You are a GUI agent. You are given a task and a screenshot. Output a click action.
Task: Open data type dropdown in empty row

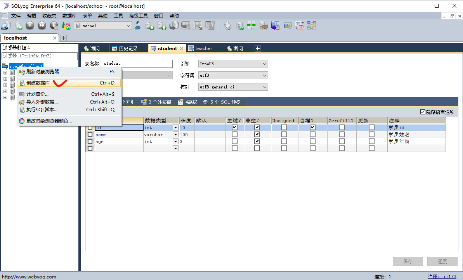pyautogui.click(x=175, y=149)
